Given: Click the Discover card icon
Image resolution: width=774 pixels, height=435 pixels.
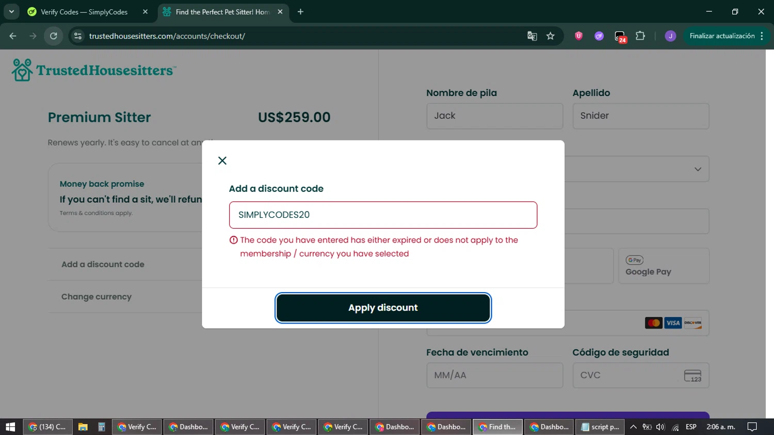Looking at the screenshot, I should (x=692, y=323).
